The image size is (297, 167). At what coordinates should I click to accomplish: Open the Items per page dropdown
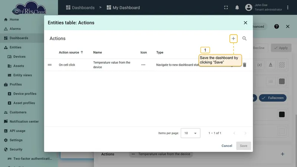(190, 133)
